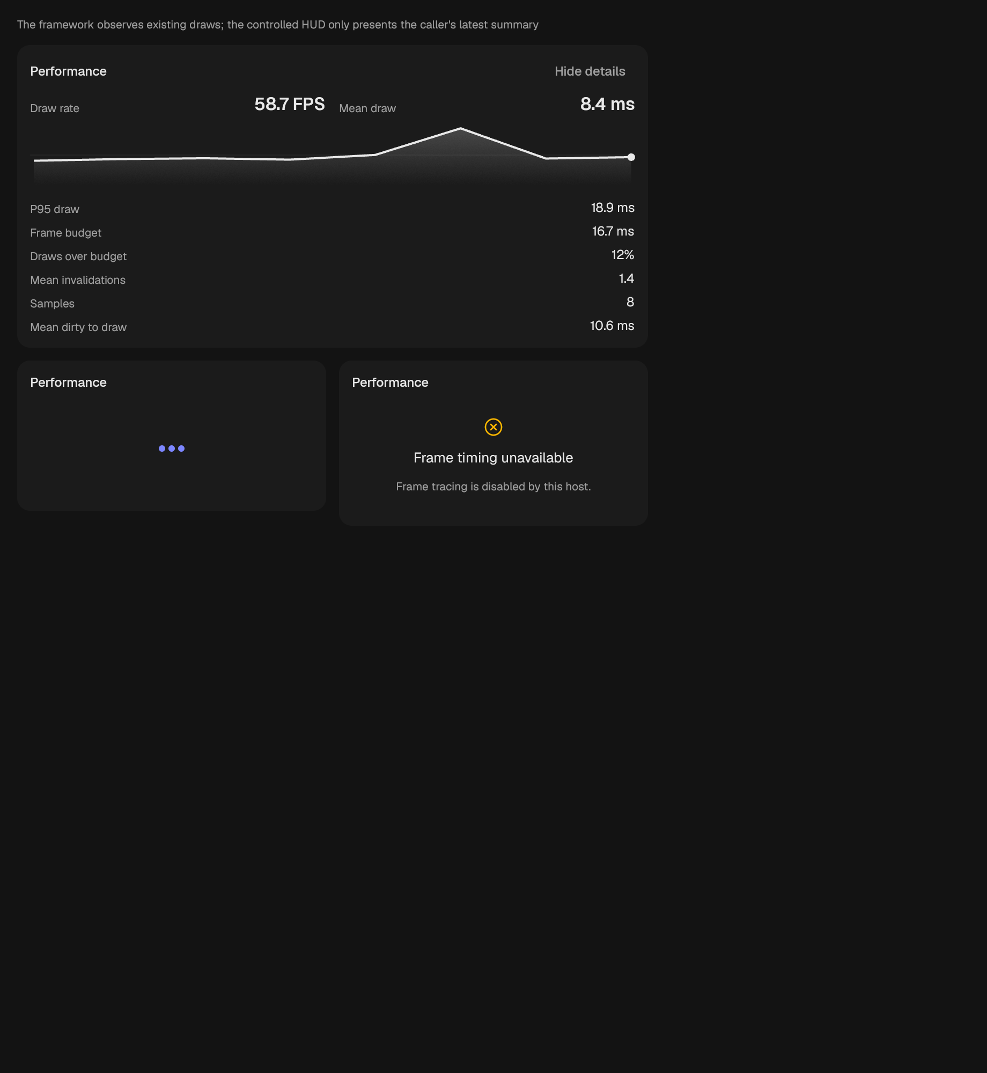This screenshot has height=1073, width=987.
Task: Click the P95 draw label
Action: (55, 209)
